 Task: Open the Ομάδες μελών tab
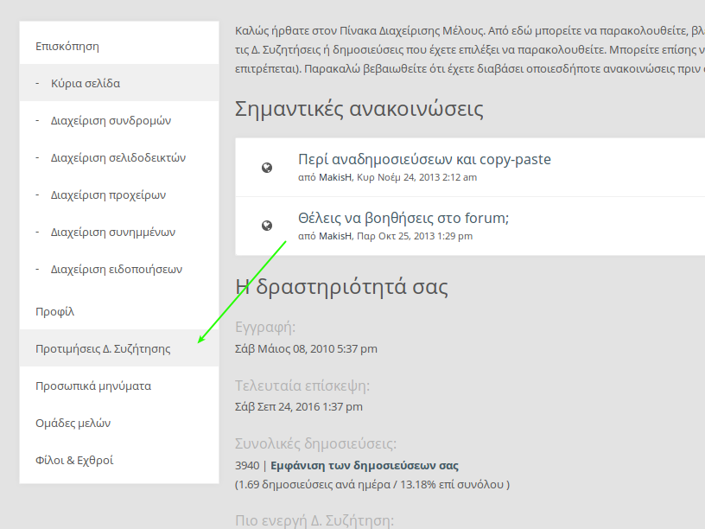click(73, 424)
